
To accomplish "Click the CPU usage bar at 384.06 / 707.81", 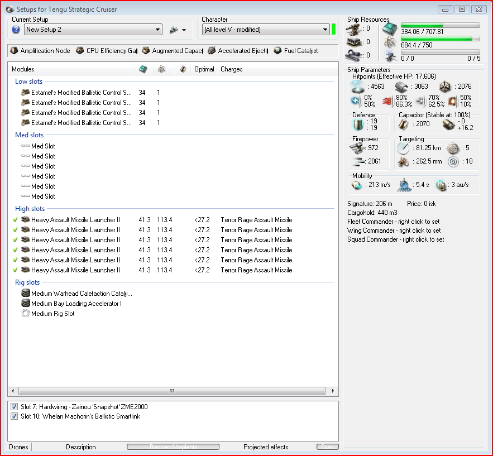I will point(440,25).
